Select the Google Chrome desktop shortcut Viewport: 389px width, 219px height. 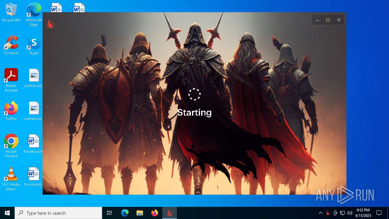tap(11, 146)
